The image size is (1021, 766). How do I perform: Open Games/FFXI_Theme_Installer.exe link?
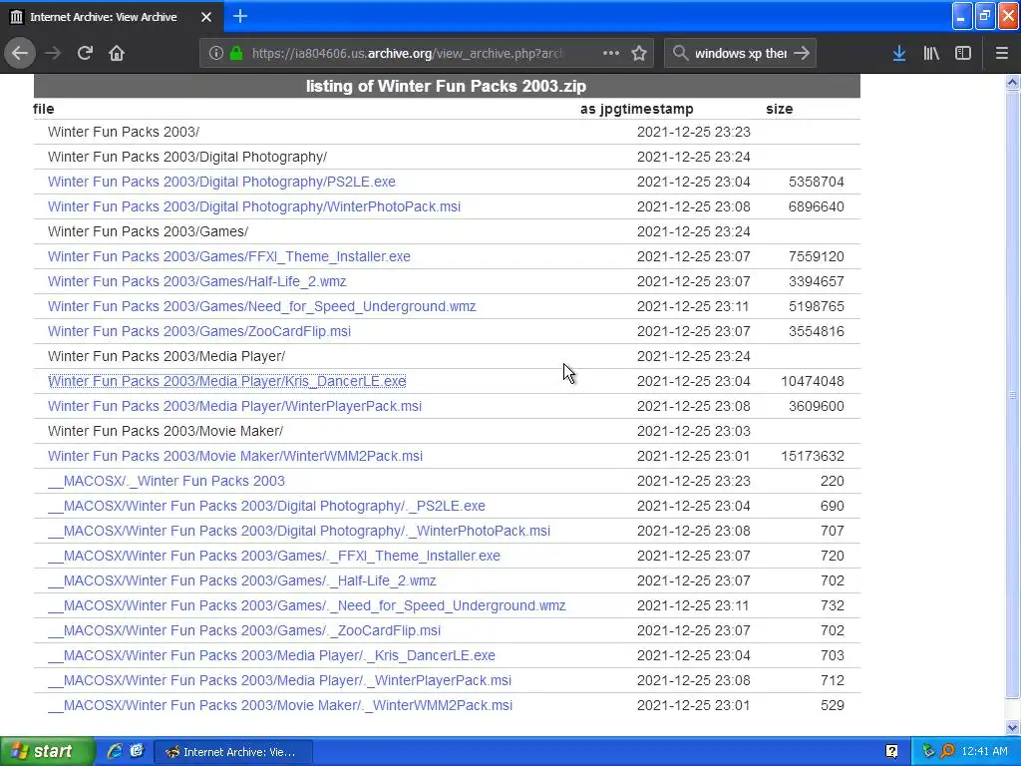click(x=229, y=256)
